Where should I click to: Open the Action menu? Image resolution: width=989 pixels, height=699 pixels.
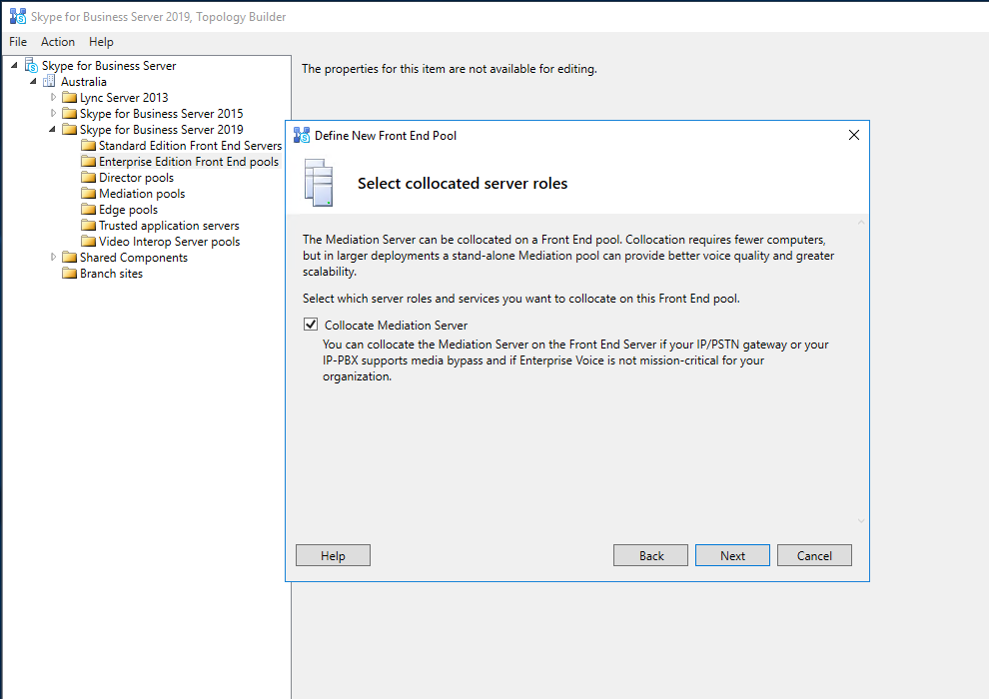pos(58,42)
